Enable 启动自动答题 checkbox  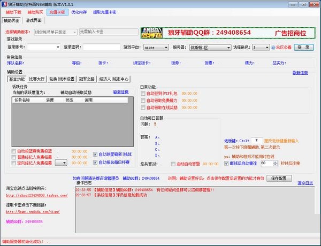(x=173, y=164)
